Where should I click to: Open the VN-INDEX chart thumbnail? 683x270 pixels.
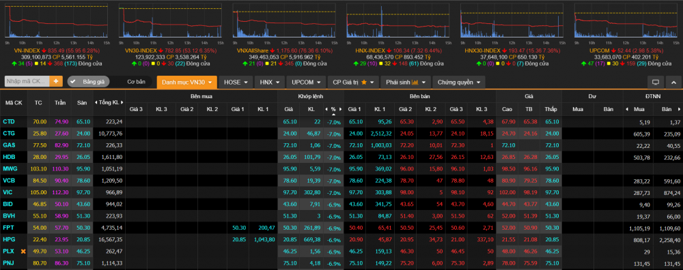pyautogui.click(x=56, y=21)
